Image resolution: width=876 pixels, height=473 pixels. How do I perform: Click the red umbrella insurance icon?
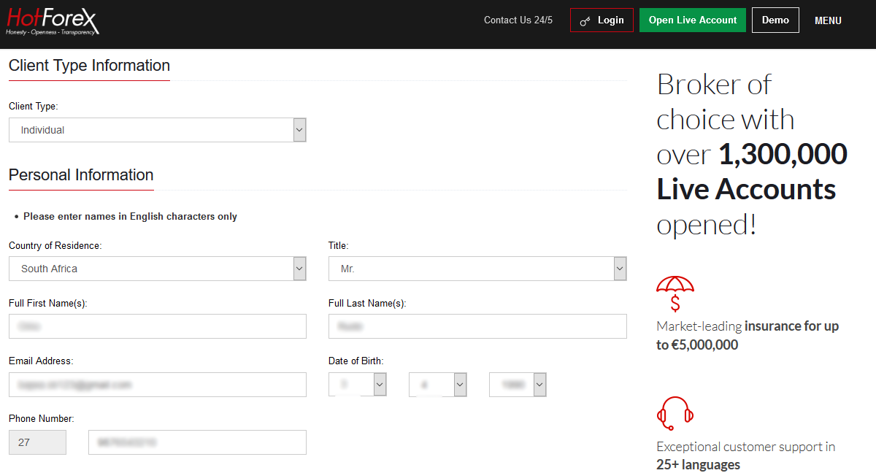(x=675, y=293)
